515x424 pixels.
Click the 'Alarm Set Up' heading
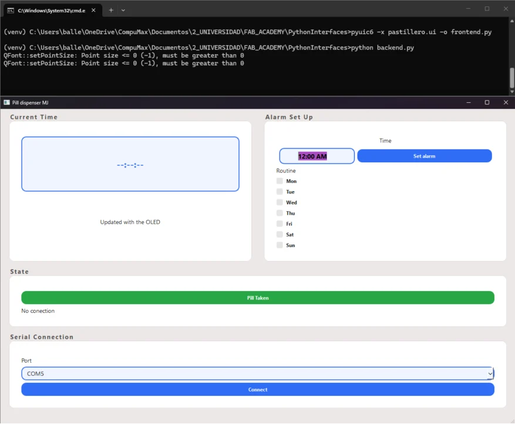coord(289,117)
